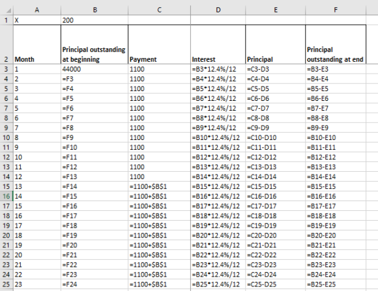The image size is (378, 291).
Task: Select cell B4 formula =F3
Action: pos(94,79)
